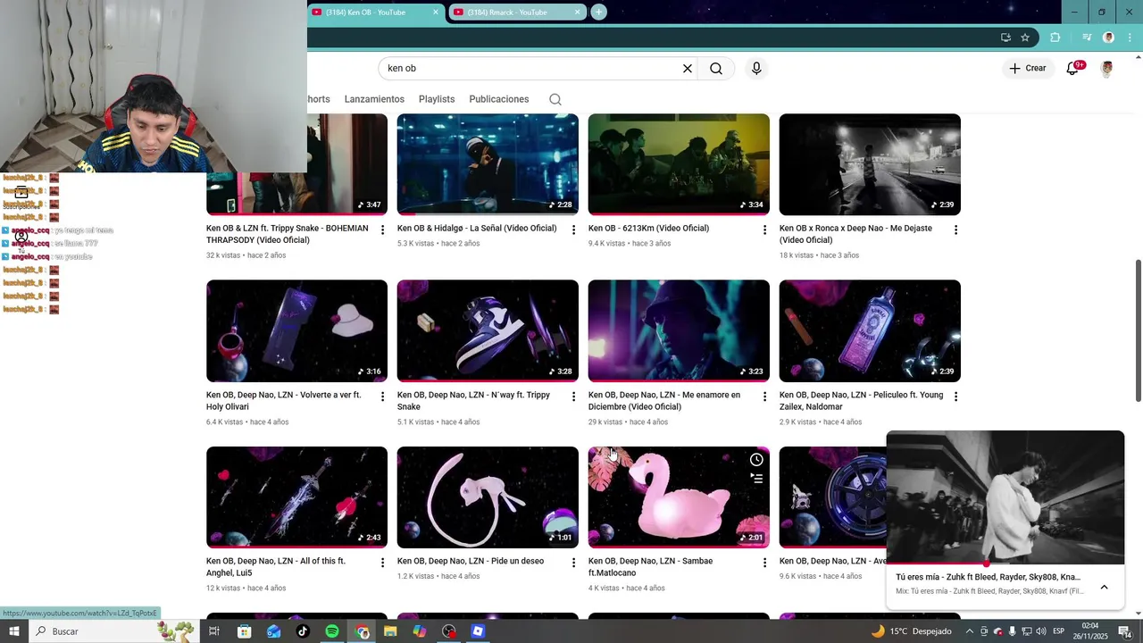This screenshot has height=643, width=1143.
Task: Open 'Me enamore en Diciembre' title link
Action: click(664, 401)
